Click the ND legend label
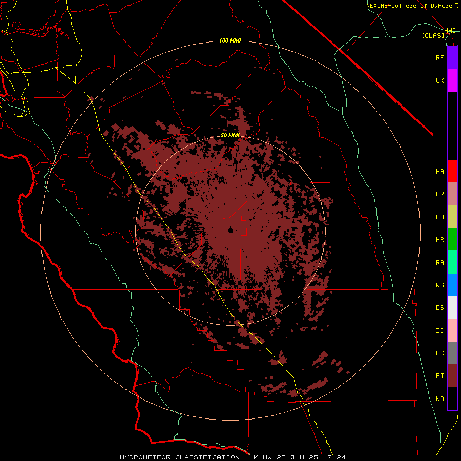Viewport: 461px width, 461px height. pos(439,399)
